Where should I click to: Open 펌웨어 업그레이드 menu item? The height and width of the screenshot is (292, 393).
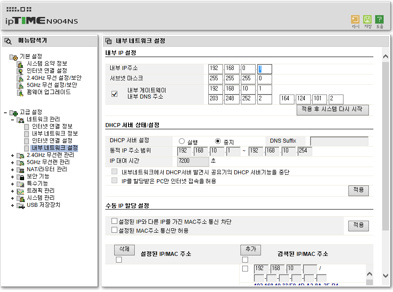[x=49, y=92]
